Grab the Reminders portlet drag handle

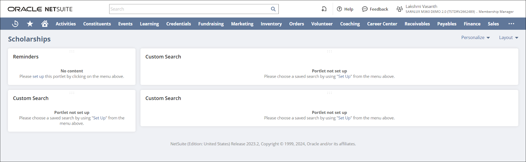click(72, 51)
